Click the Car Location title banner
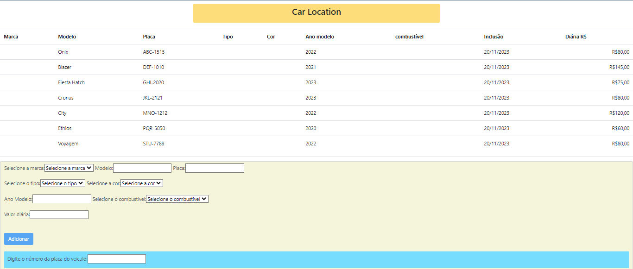The height and width of the screenshot is (269, 633). 316,13
